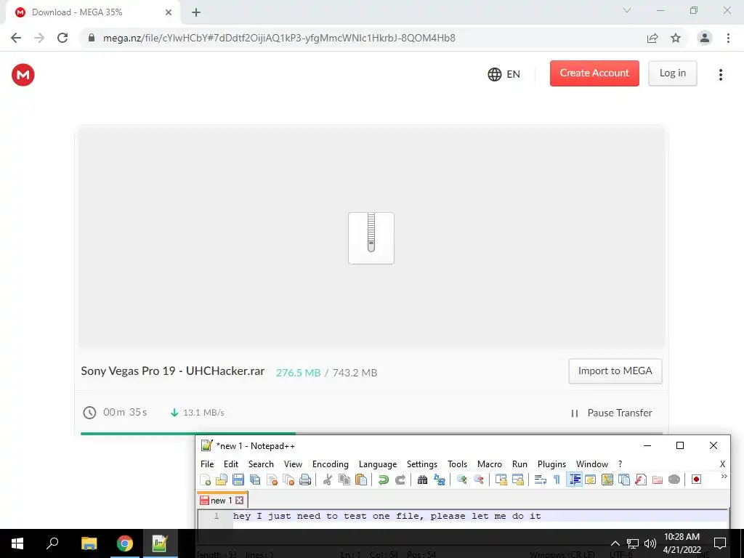Click the red MEGA logo
Image resolution: width=744 pixels, height=558 pixels.
coord(23,75)
